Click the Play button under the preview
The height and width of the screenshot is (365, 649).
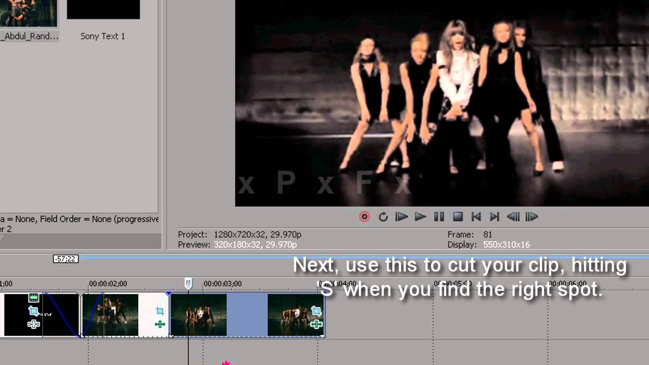[420, 217]
